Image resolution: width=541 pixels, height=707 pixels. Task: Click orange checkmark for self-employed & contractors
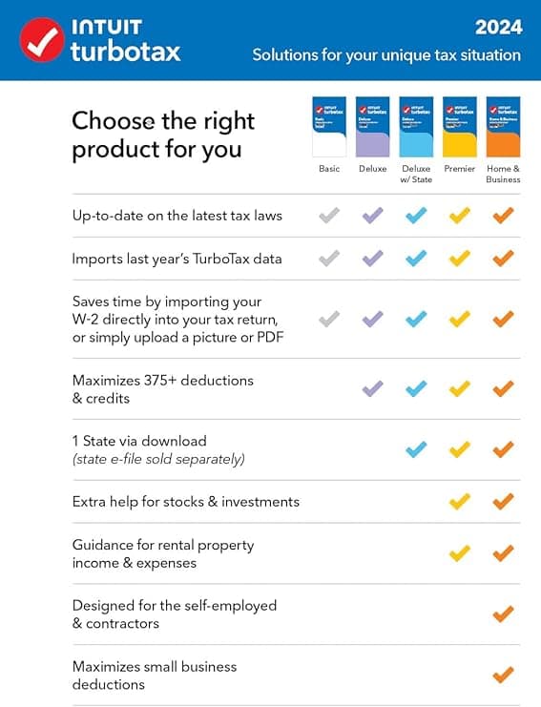pos(503,614)
